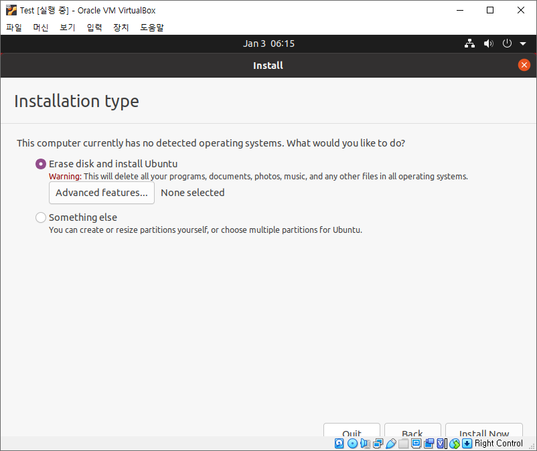Viewport: 537px width, 451px height.
Task: Open the 입력 menu
Action: (94, 27)
